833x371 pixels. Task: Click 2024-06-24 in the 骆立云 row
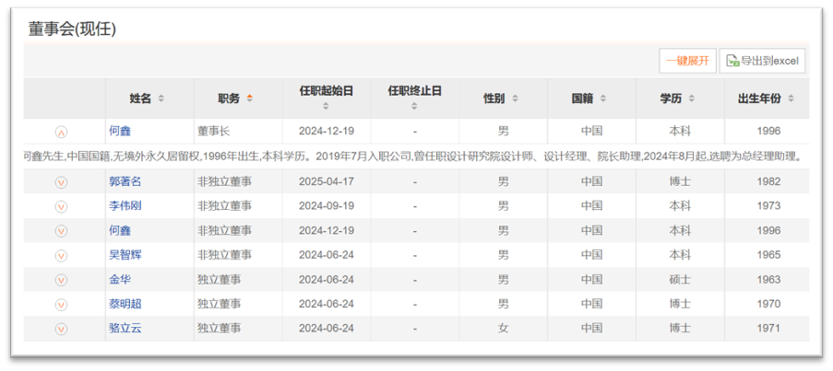tap(327, 328)
